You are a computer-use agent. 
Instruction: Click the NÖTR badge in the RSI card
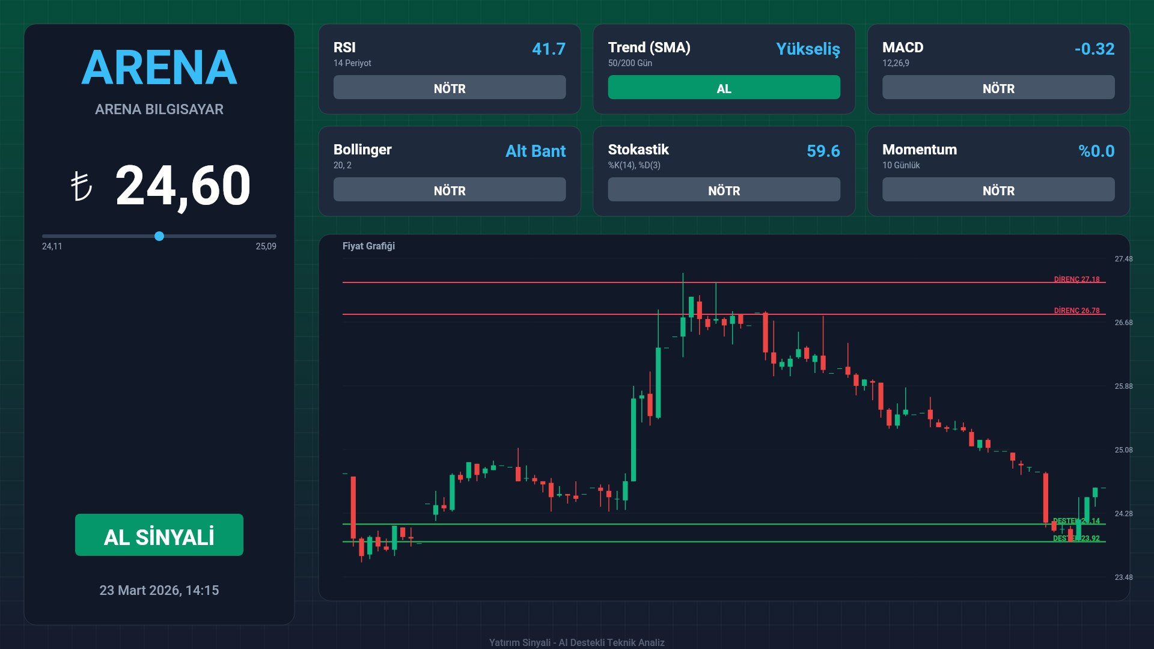click(x=449, y=88)
